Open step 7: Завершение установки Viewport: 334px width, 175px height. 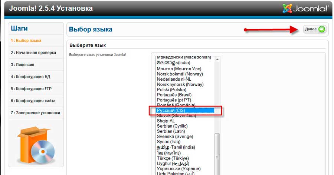point(35,113)
